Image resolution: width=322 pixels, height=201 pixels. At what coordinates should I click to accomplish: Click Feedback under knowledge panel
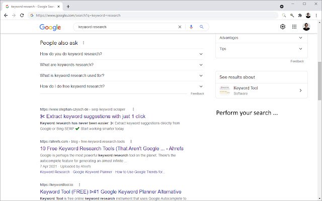[297, 61]
